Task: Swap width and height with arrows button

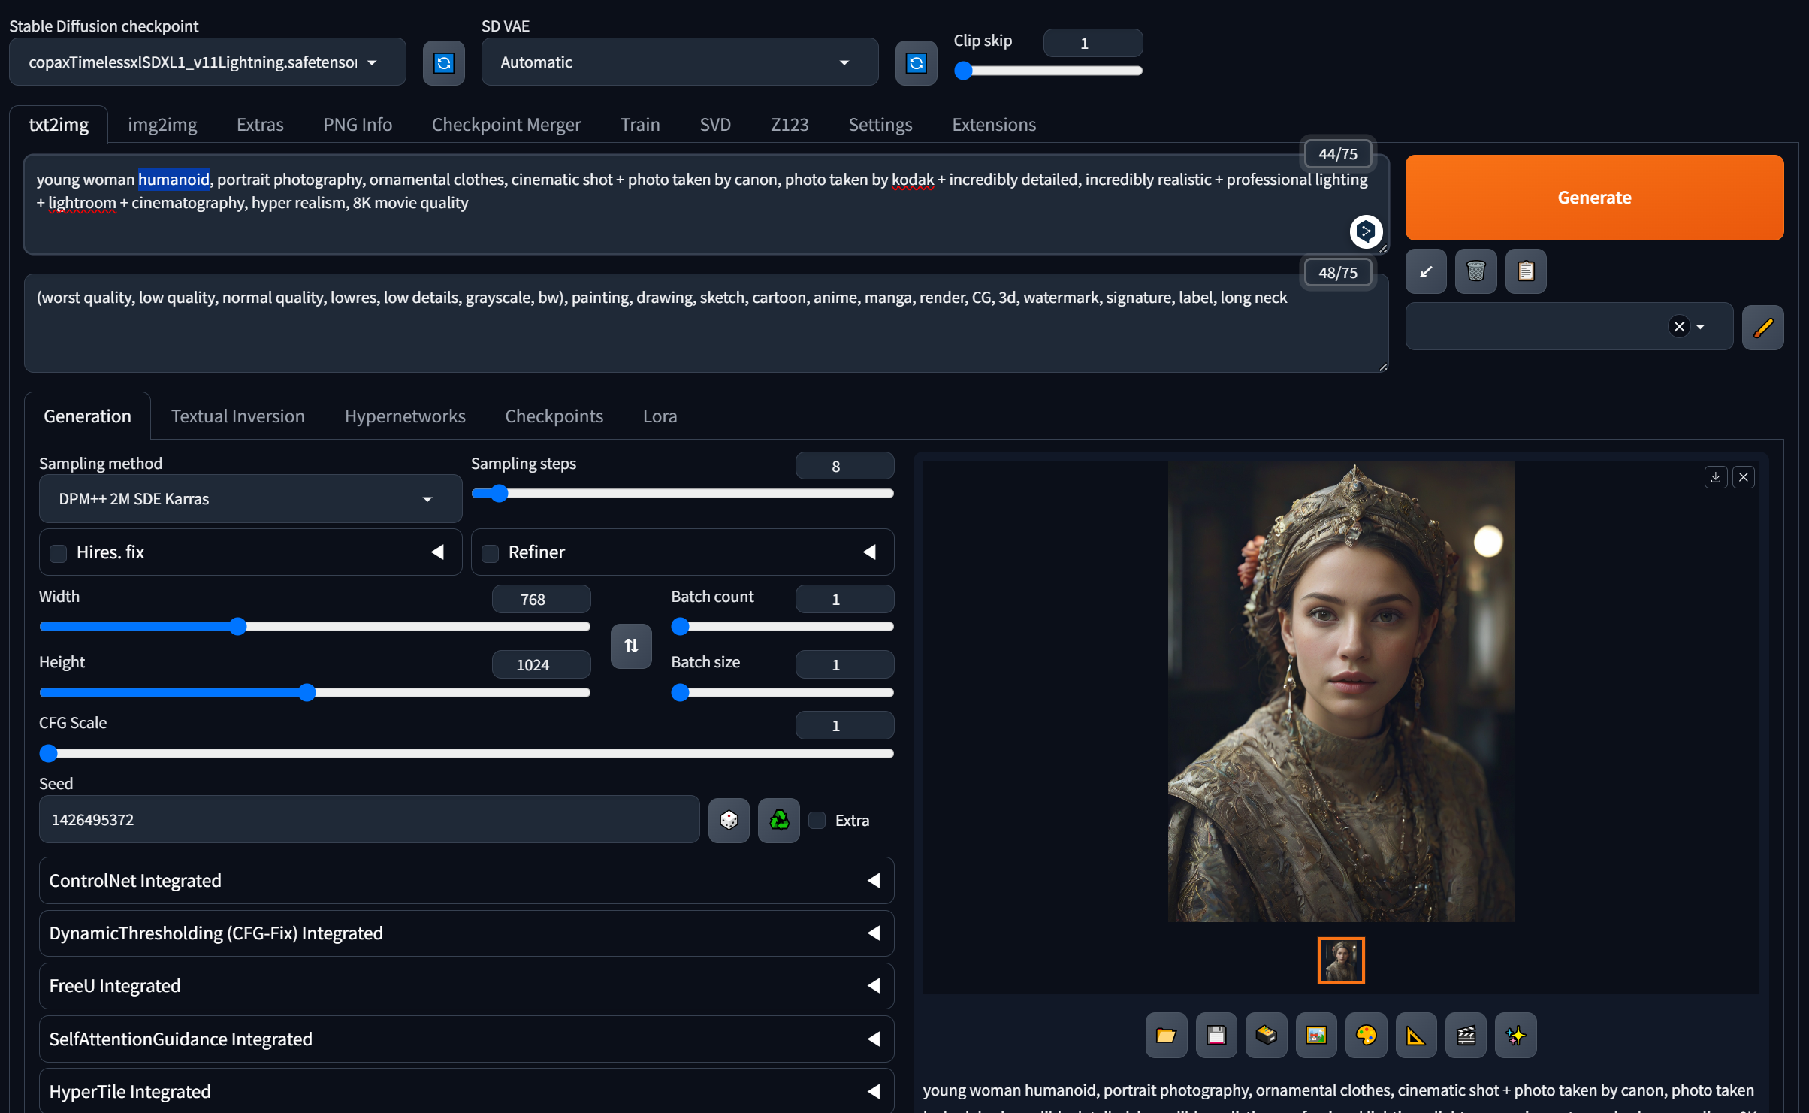Action: coord(631,646)
